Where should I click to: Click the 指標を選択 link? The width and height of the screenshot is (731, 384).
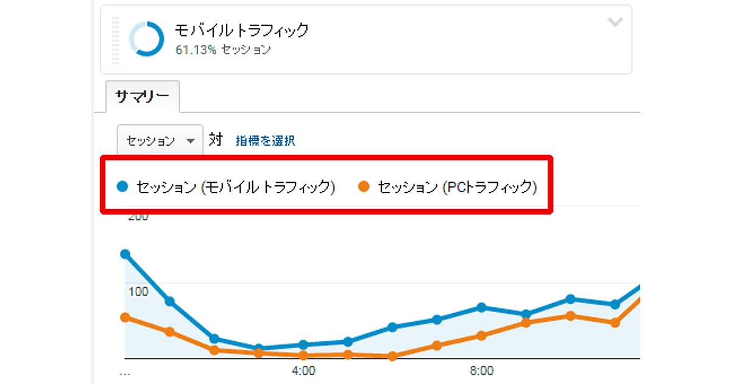coord(266,141)
